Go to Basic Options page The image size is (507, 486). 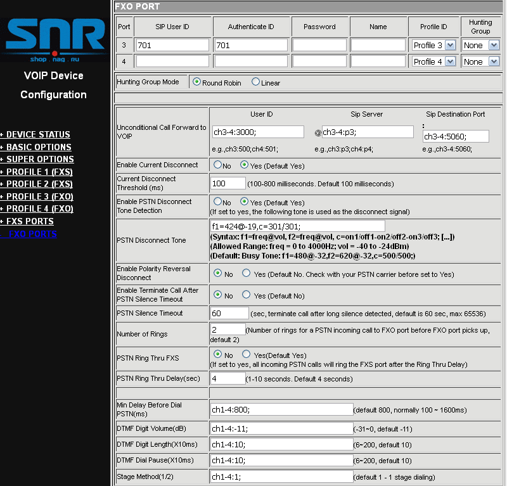click(x=39, y=147)
